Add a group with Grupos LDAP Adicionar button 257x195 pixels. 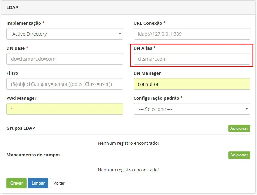point(239,128)
